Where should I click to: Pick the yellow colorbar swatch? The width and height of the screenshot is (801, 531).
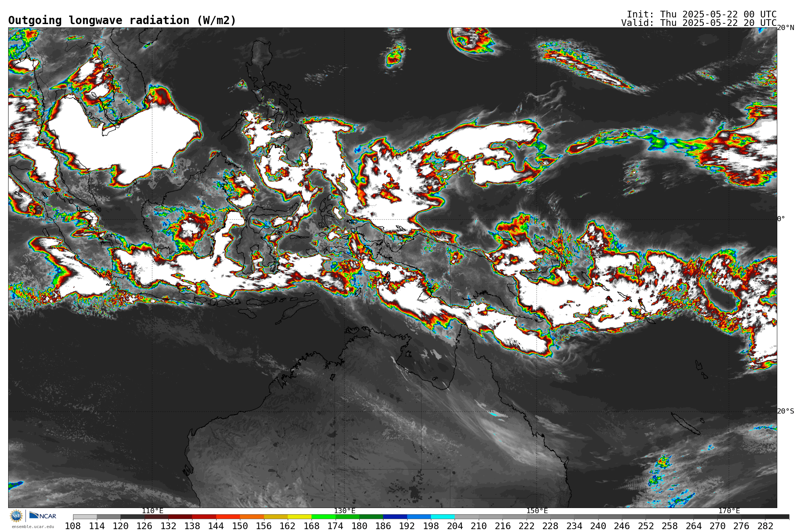tap(300, 517)
